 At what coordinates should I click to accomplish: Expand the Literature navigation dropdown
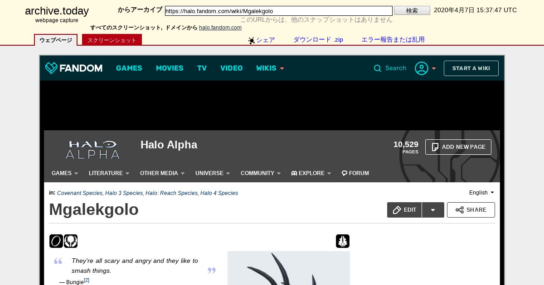click(x=109, y=173)
